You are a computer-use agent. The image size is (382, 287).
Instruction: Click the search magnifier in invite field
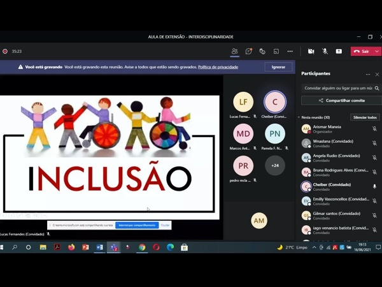[377, 88]
